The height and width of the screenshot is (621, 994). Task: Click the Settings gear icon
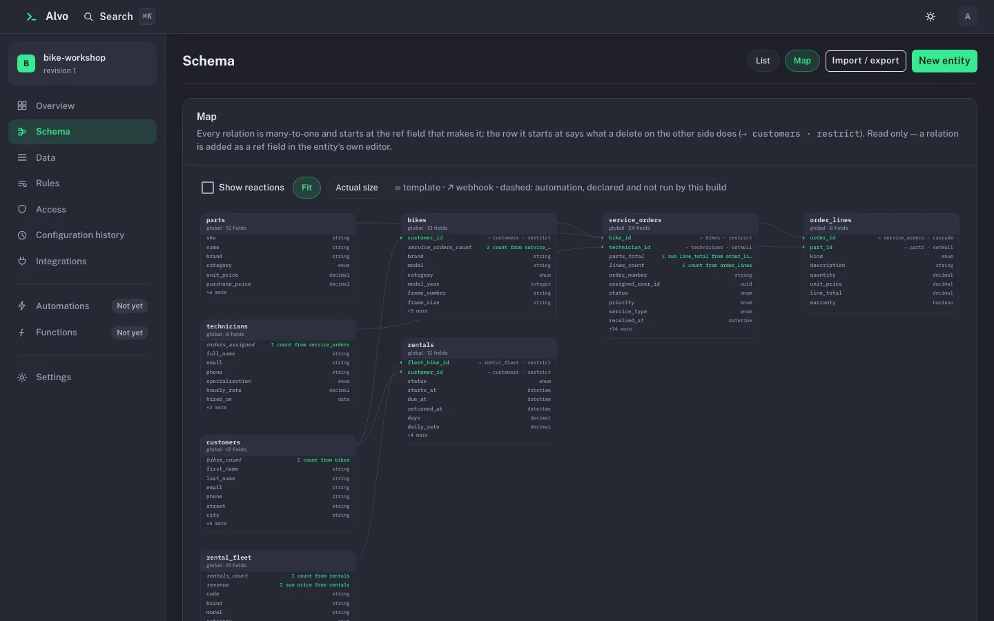click(x=22, y=377)
